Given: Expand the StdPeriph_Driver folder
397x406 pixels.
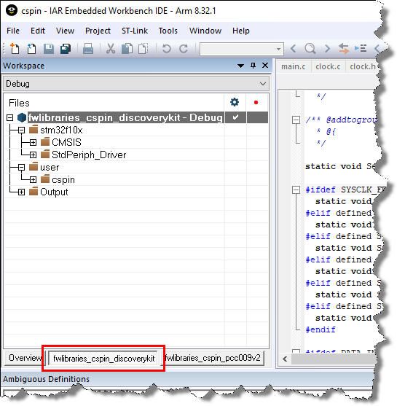Looking at the screenshot, I should (x=33, y=155).
